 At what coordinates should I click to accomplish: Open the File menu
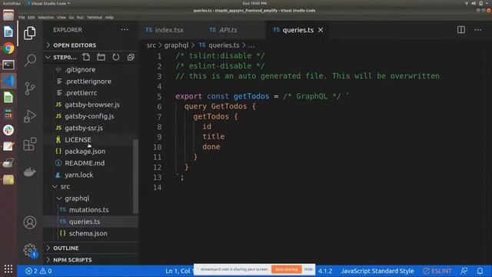click(22, 17)
